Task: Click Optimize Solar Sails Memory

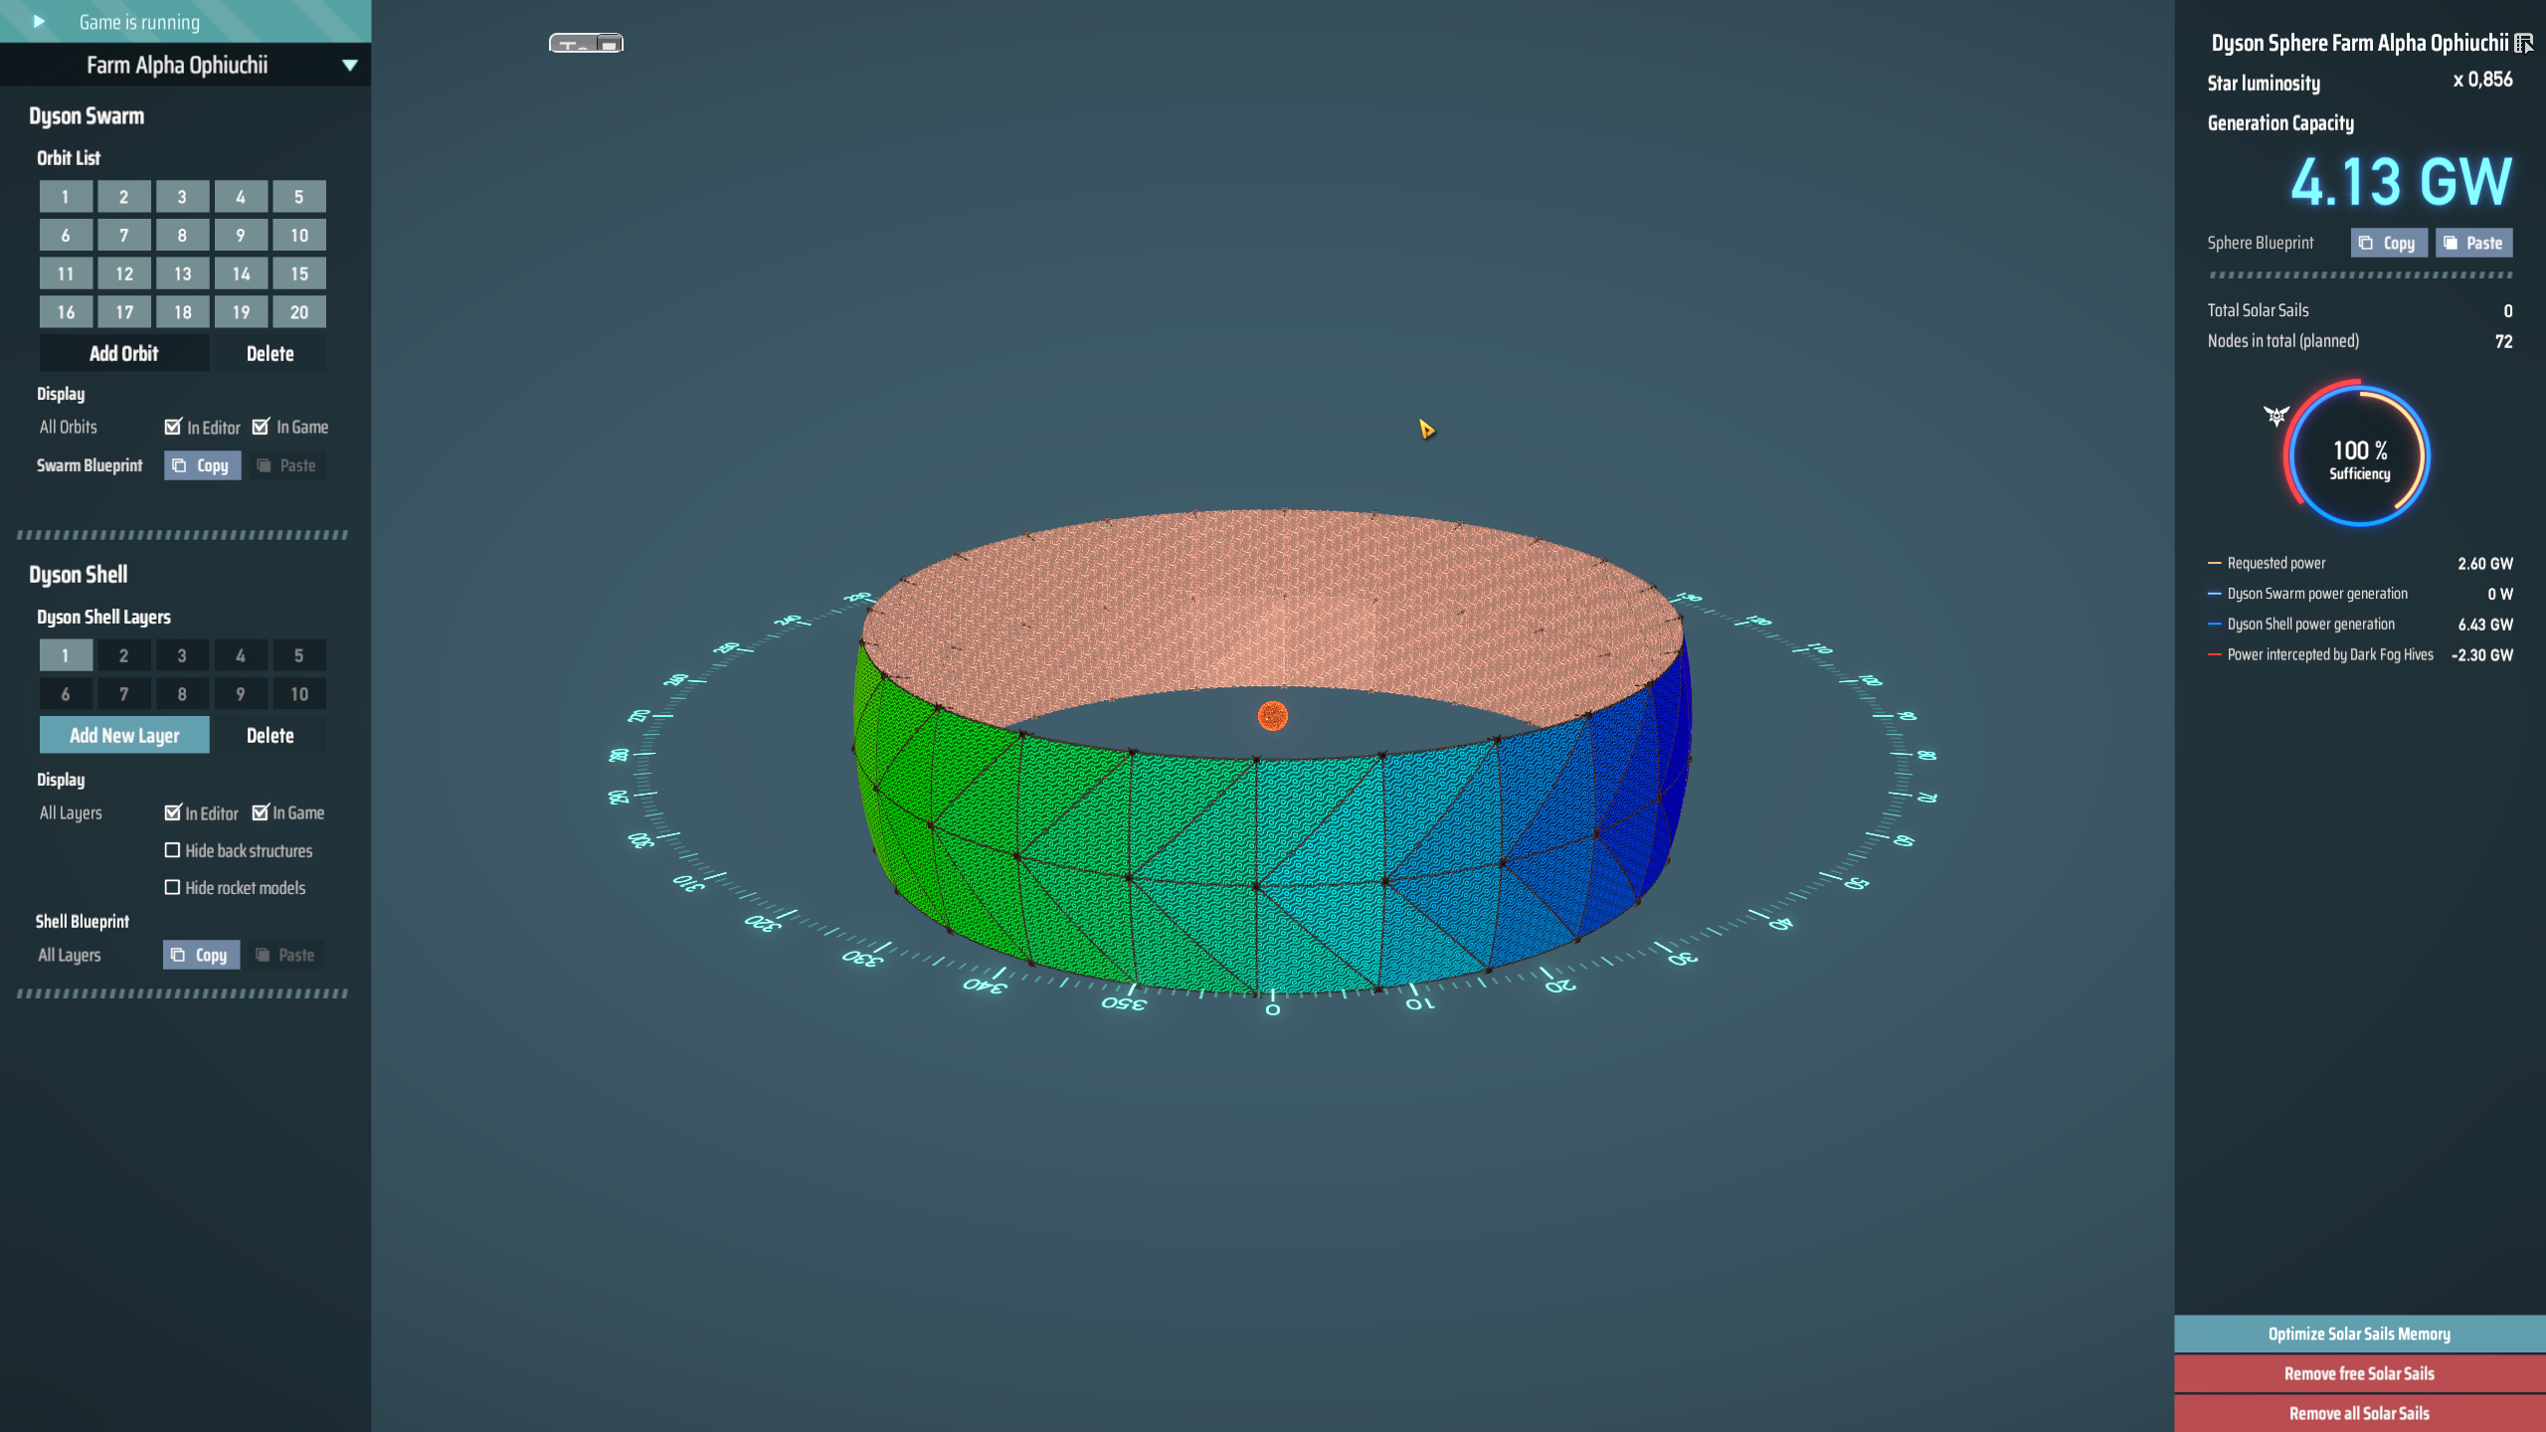Action: tap(2358, 1334)
